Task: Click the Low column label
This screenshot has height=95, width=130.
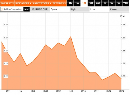Action: tap(93, 9)
